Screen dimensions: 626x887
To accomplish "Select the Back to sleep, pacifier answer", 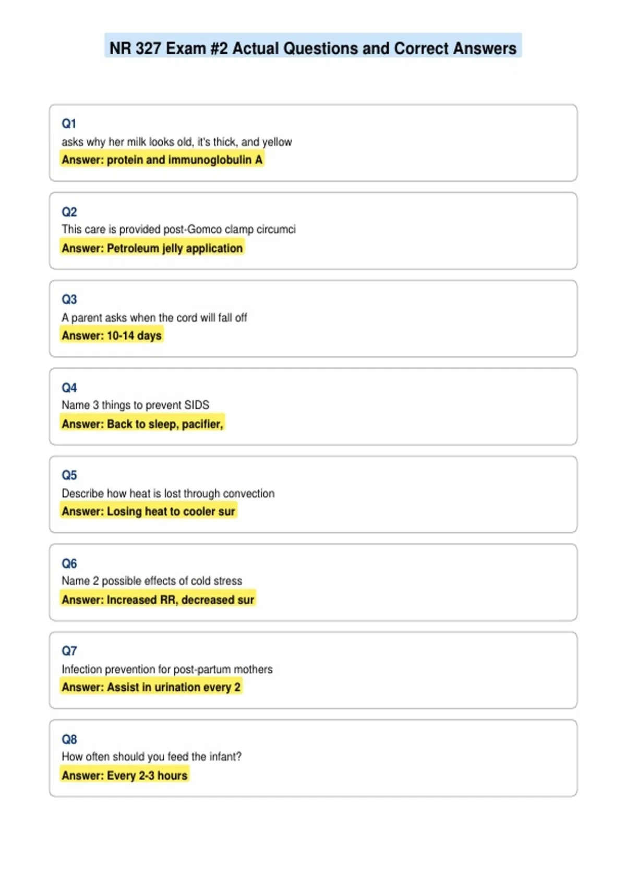I will click(142, 424).
